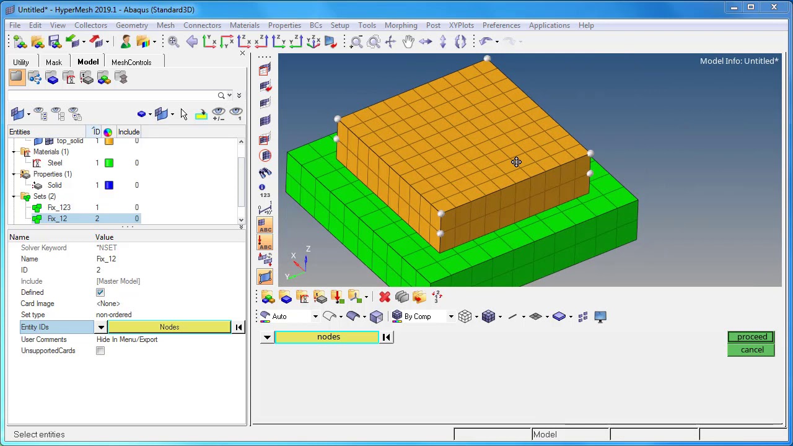Click the monitor display icon
Image resolution: width=793 pixels, height=446 pixels.
click(600, 317)
